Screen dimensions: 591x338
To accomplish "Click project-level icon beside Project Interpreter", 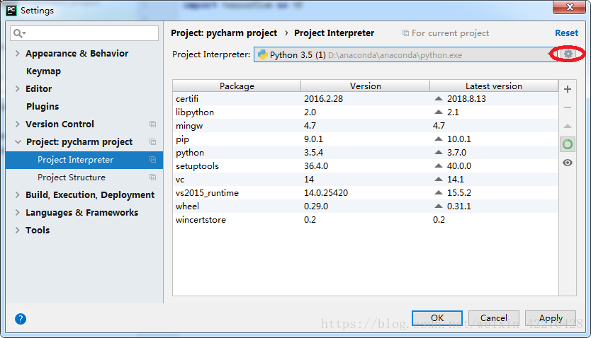I will coord(152,159).
